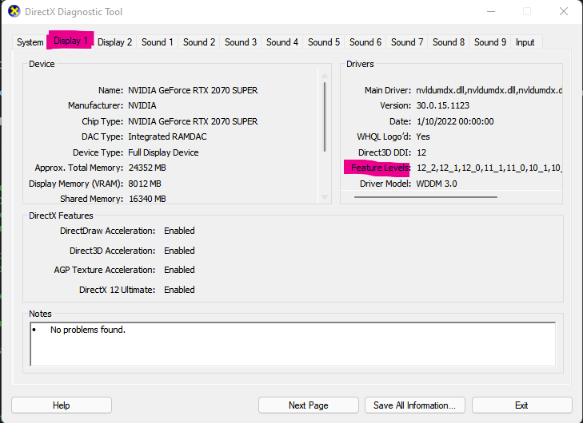
Task: Click the Drivers panel horizontal scrollbar
Action: tap(425, 197)
